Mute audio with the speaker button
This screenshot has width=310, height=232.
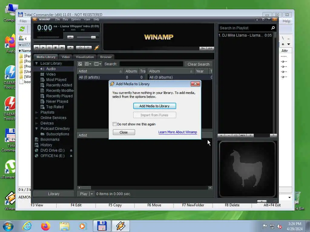coord(70,37)
